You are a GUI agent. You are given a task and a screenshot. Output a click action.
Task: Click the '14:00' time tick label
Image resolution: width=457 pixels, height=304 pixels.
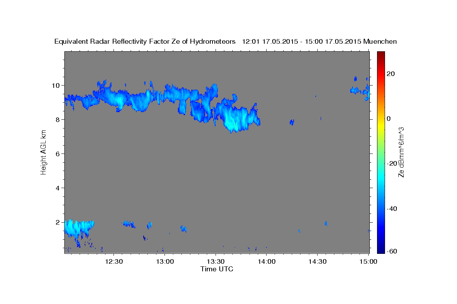pyautogui.click(x=267, y=261)
